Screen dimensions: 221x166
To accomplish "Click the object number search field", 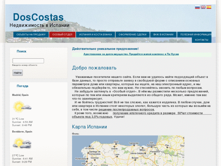I will (x=28, y=61).
